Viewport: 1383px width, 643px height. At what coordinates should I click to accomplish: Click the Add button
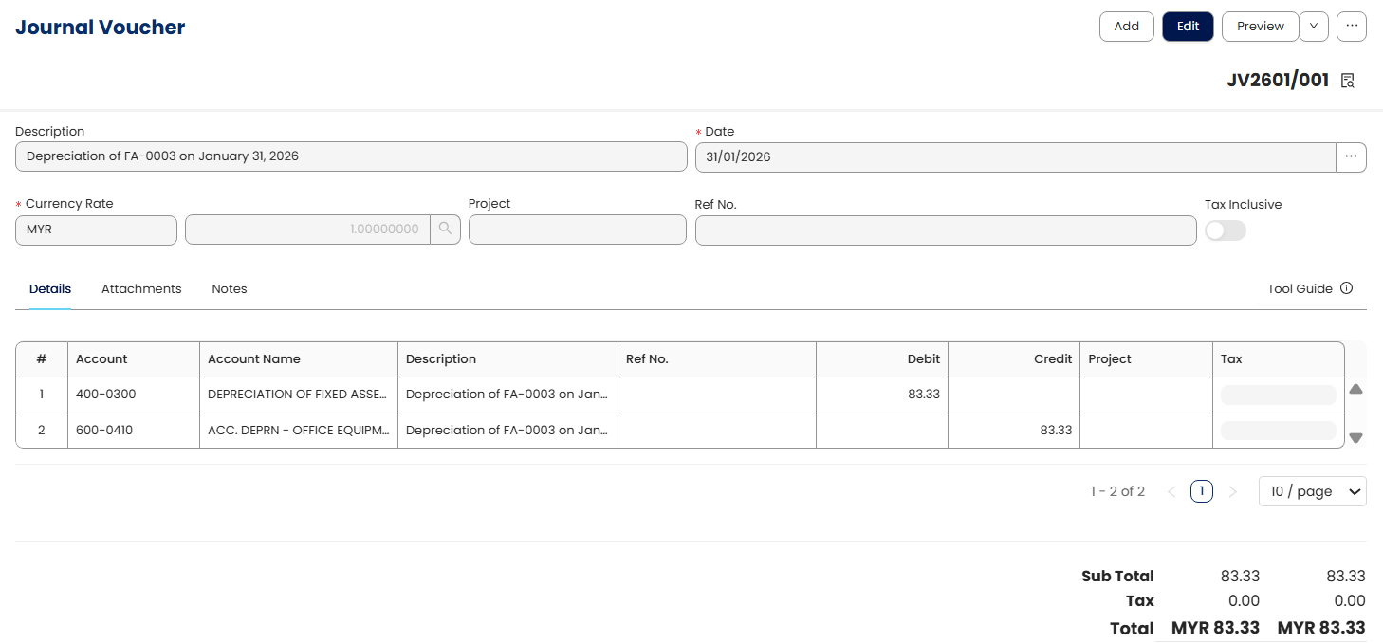click(x=1126, y=27)
